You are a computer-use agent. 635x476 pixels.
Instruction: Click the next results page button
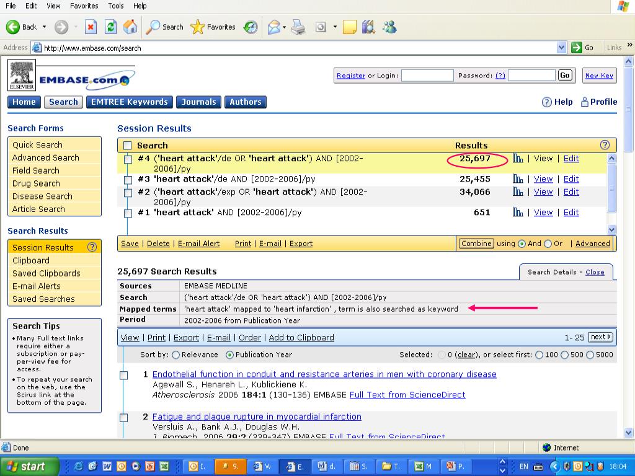click(601, 337)
